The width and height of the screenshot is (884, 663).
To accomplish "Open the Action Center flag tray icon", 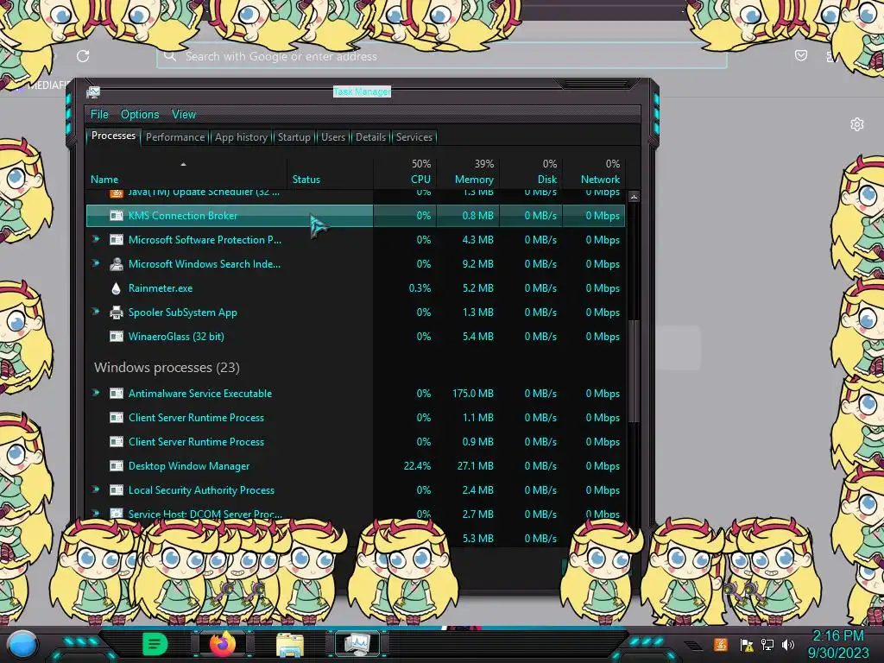I will [747, 645].
